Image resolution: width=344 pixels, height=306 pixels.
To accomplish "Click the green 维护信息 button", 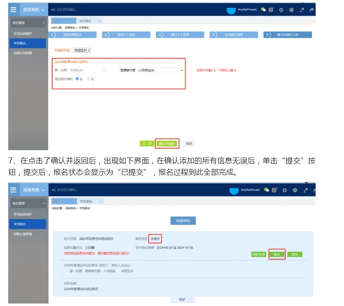I will pyautogui.click(x=258, y=254).
